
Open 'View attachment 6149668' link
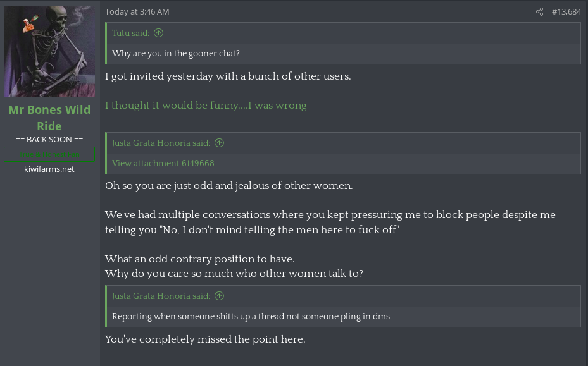tap(163, 163)
